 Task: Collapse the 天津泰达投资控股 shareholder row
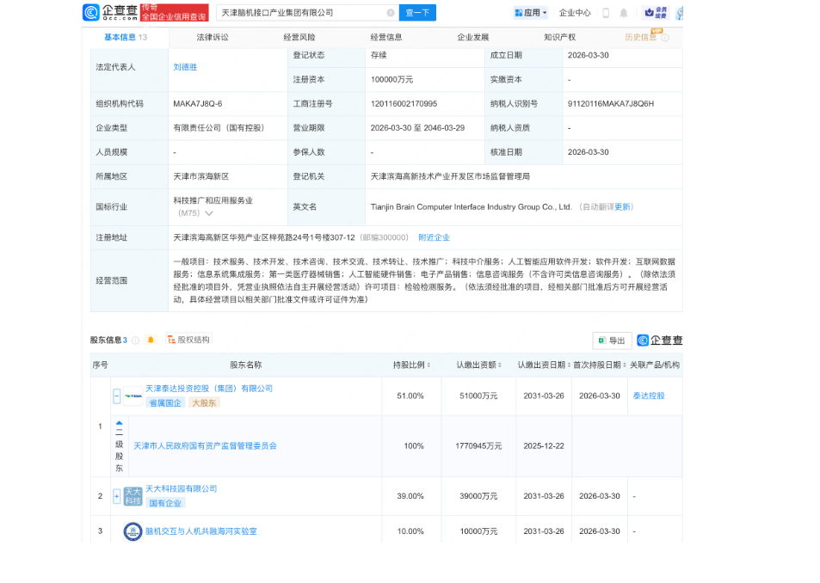pyautogui.click(x=117, y=396)
